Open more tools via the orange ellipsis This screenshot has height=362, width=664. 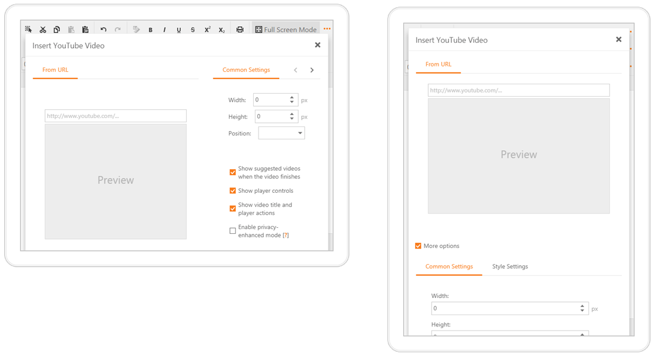pyautogui.click(x=327, y=29)
